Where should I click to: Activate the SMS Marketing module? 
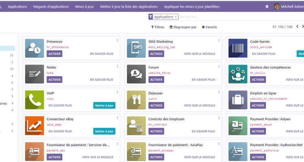(156, 54)
